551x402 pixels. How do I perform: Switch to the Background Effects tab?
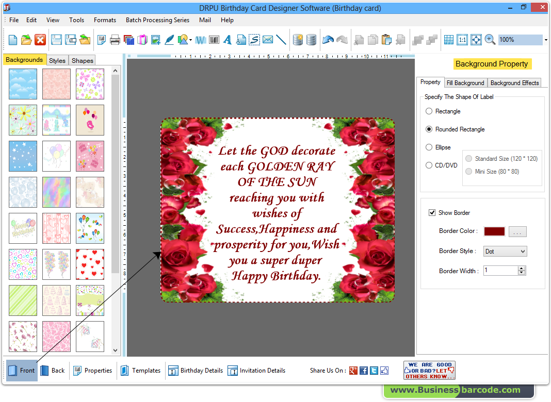click(x=514, y=83)
